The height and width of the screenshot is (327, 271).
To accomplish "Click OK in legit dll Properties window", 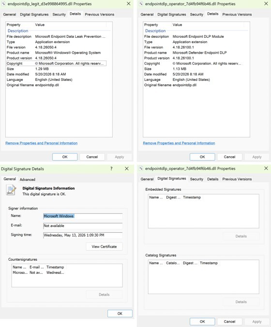I will [65, 157].
